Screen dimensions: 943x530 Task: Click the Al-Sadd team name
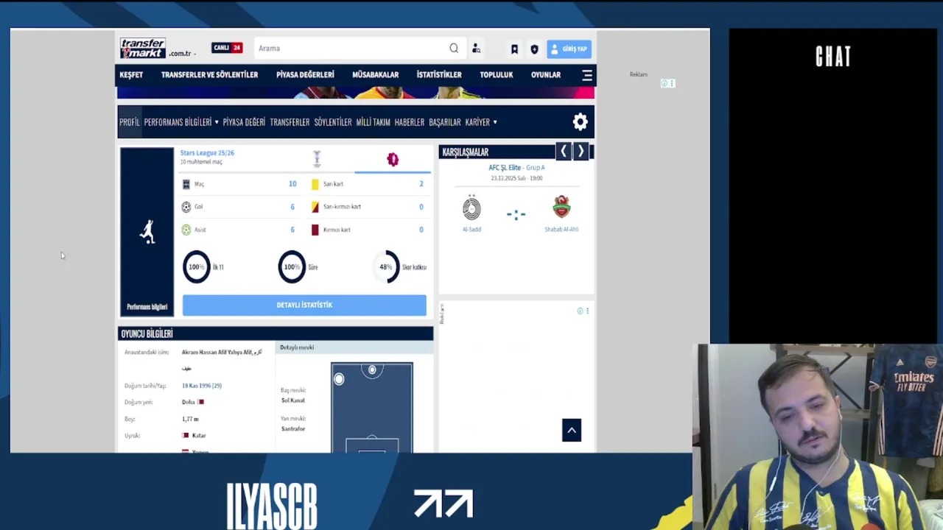(x=471, y=230)
